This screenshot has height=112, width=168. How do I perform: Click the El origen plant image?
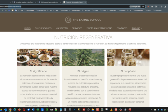pos(83,57)
